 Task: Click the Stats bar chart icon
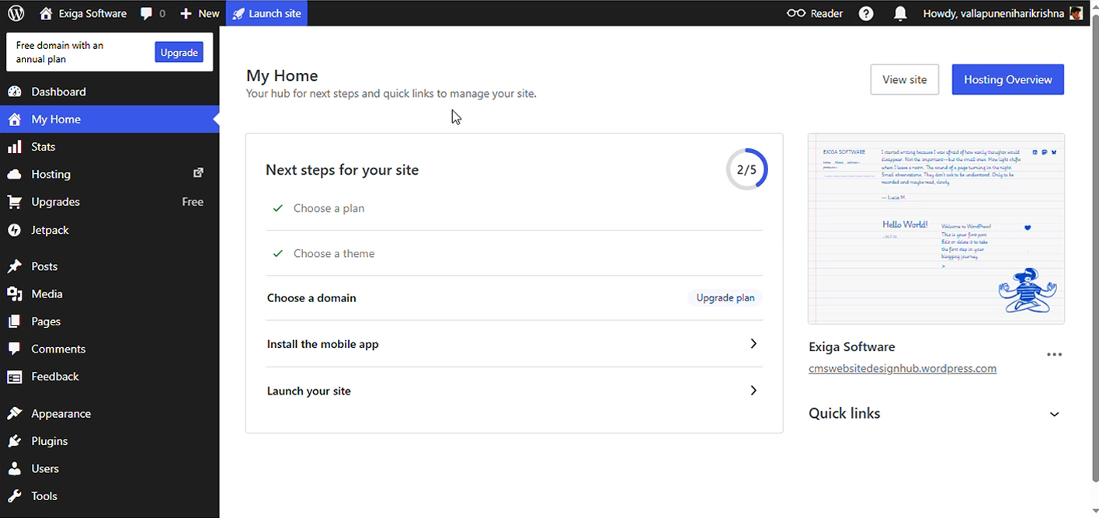click(14, 147)
